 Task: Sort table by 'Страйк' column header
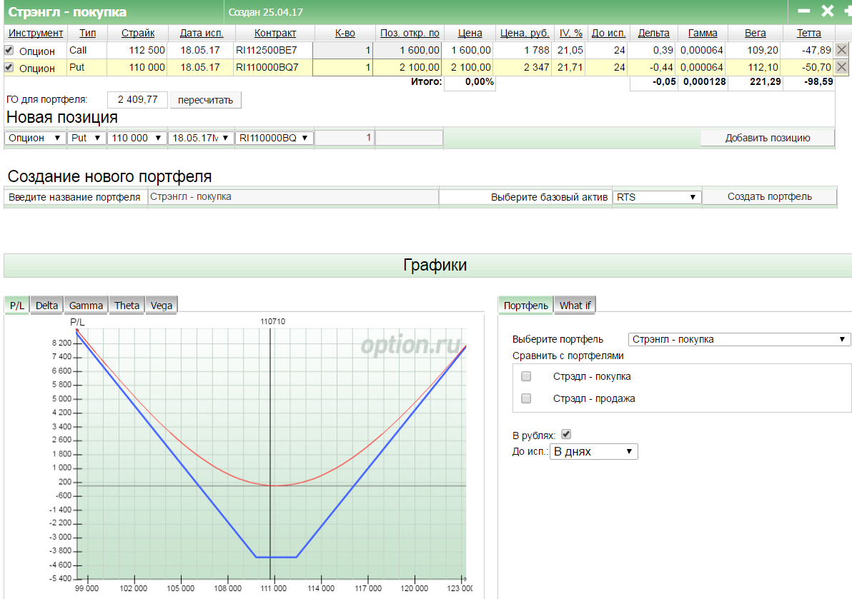click(x=137, y=33)
